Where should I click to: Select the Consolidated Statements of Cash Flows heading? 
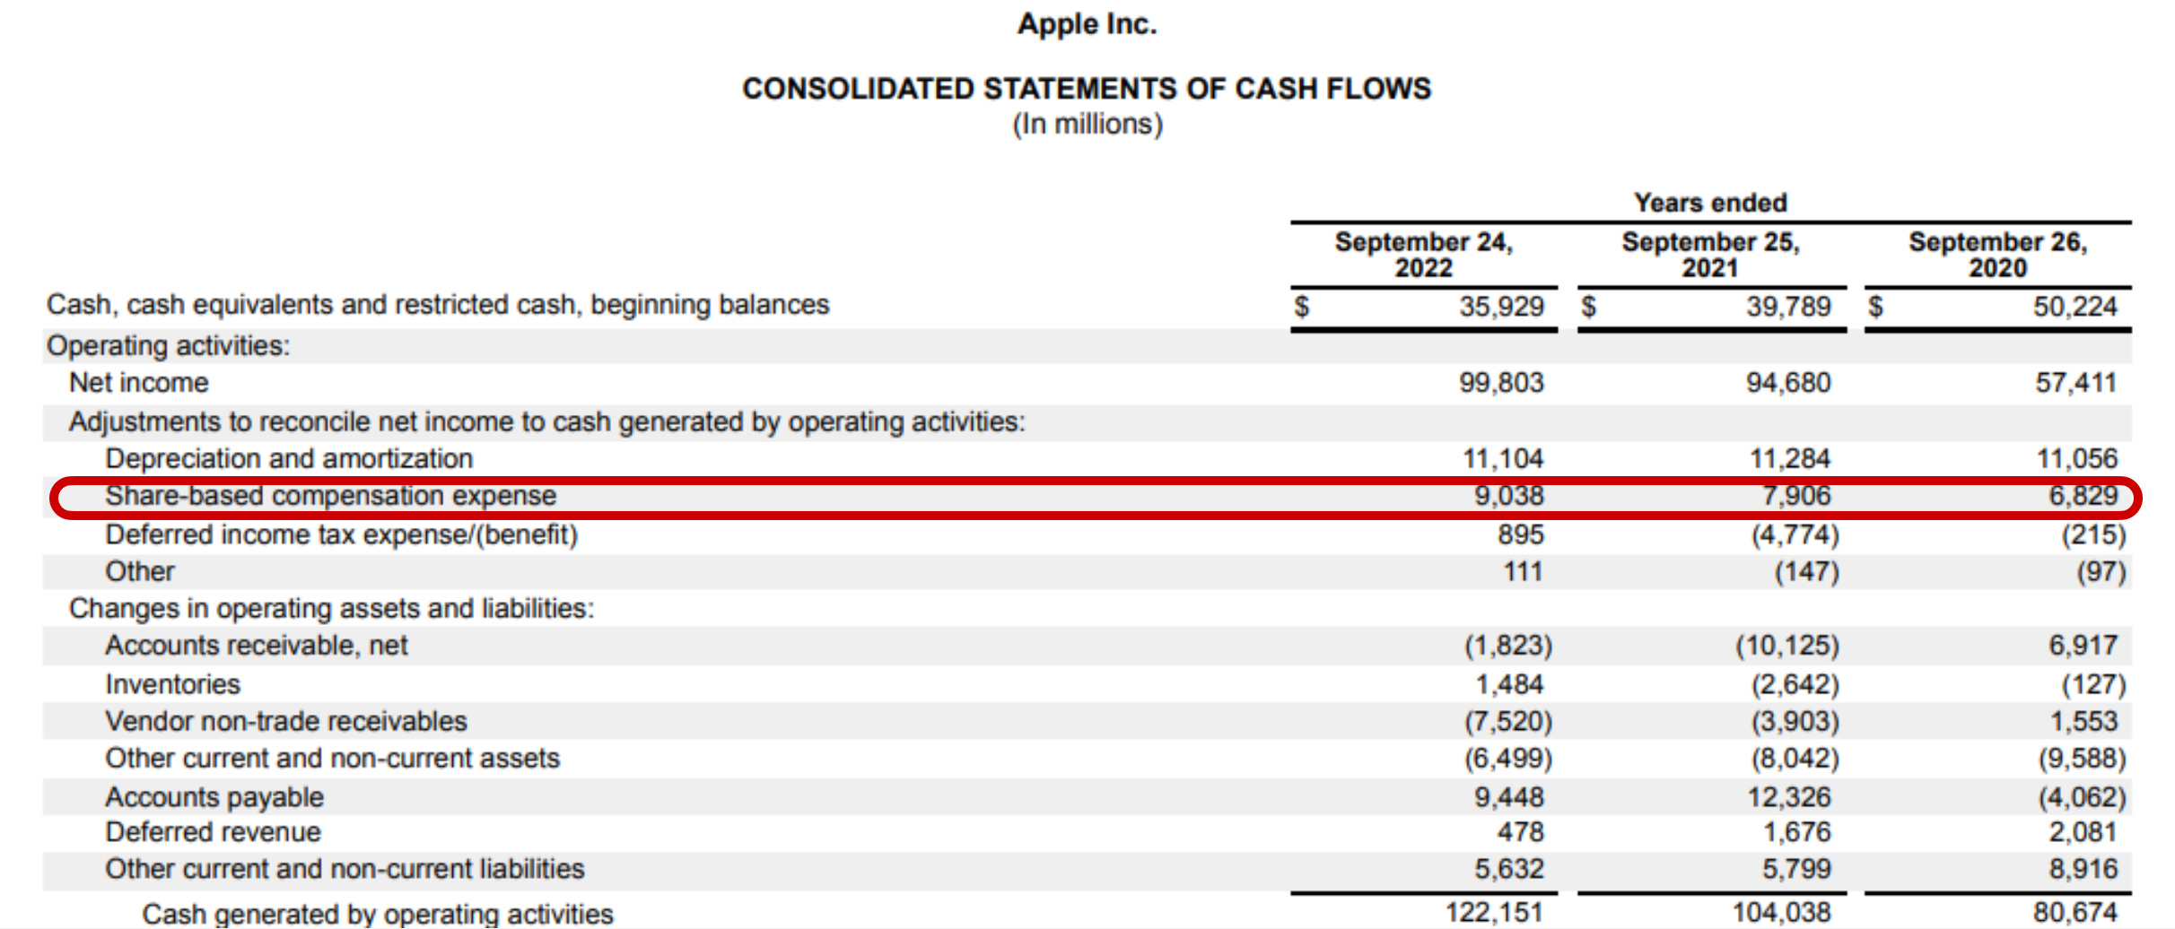(x=1087, y=89)
